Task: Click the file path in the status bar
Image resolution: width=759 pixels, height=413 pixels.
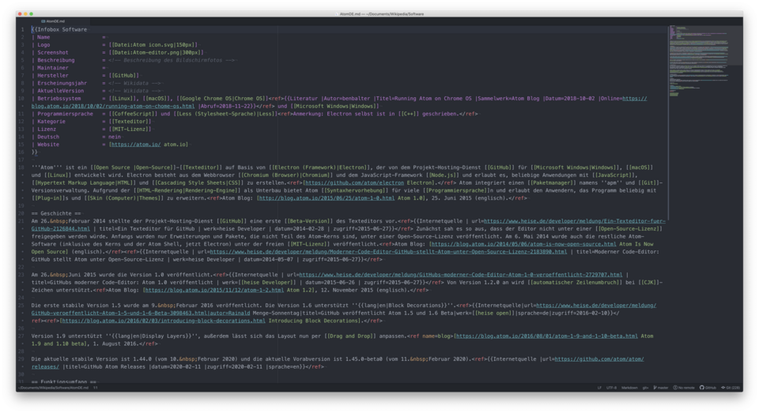Action: point(54,388)
